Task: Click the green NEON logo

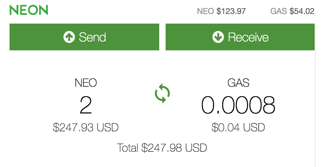Action: 29,10
